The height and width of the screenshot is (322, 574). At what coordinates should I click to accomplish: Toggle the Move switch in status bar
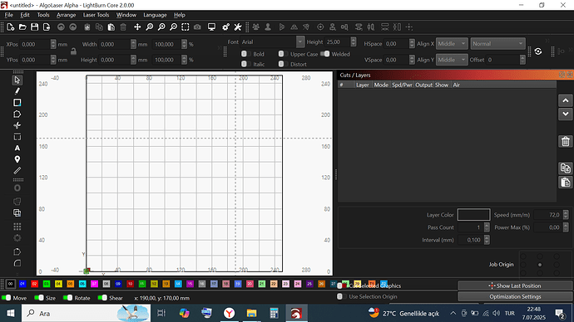point(6,298)
